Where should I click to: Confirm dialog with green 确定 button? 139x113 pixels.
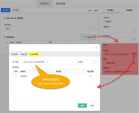pos(82,105)
